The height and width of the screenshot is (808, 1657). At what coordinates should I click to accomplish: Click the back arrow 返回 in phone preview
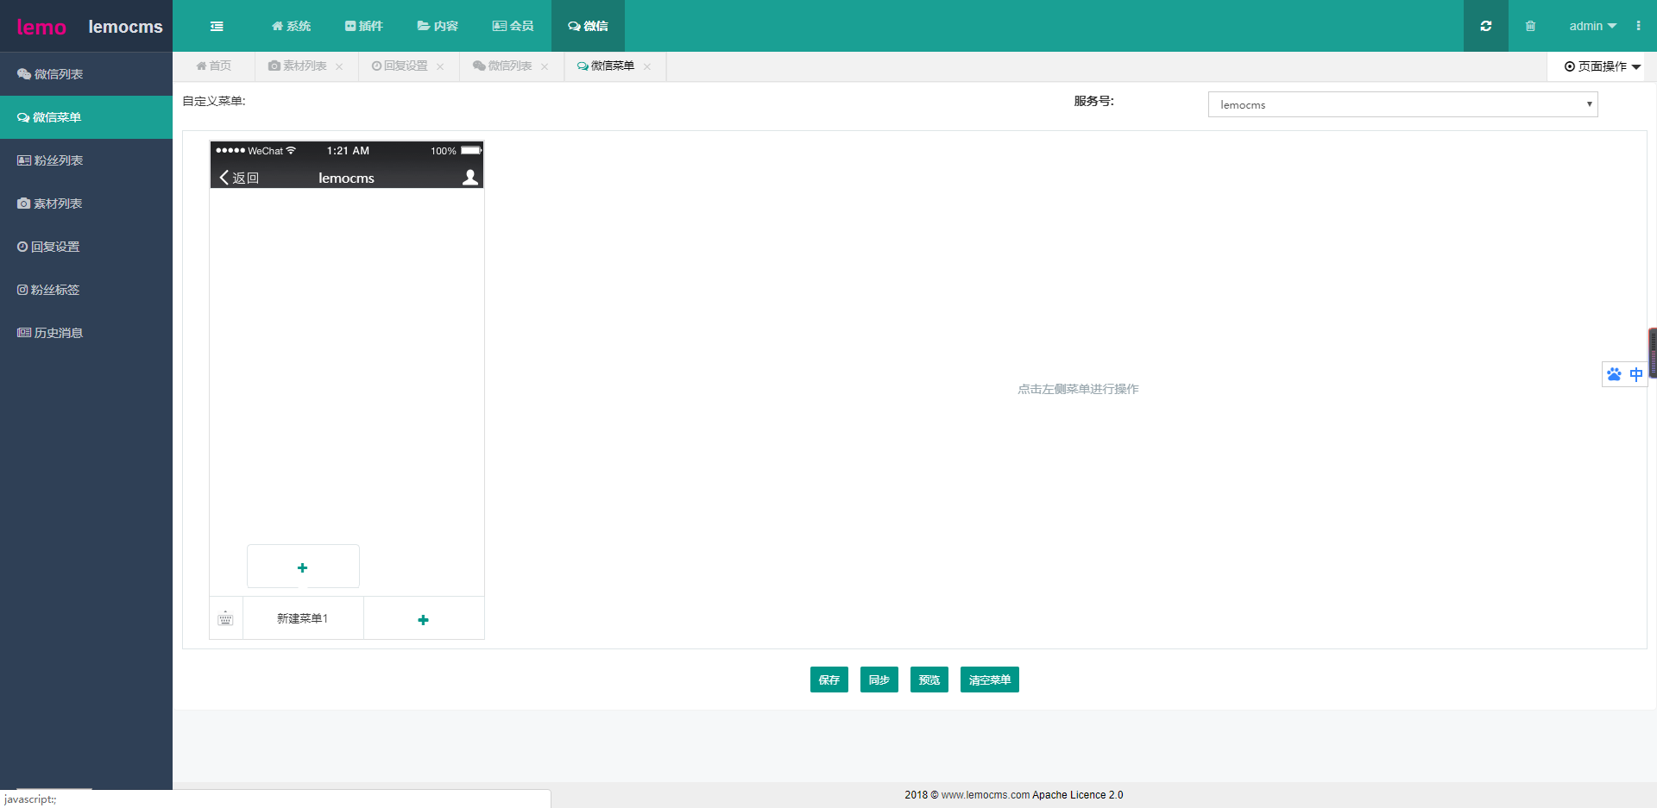[239, 178]
